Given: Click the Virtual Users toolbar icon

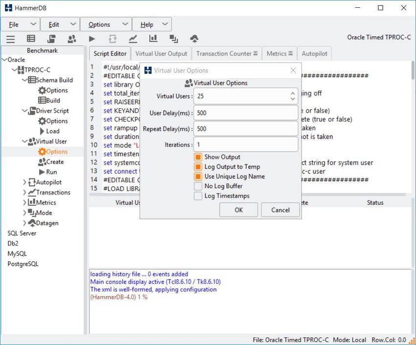Looking at the screenshot, I should [71, 39].
